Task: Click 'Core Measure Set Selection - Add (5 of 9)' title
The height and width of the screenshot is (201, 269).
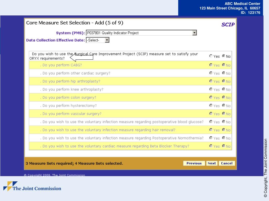Action: tap(75, 23)
